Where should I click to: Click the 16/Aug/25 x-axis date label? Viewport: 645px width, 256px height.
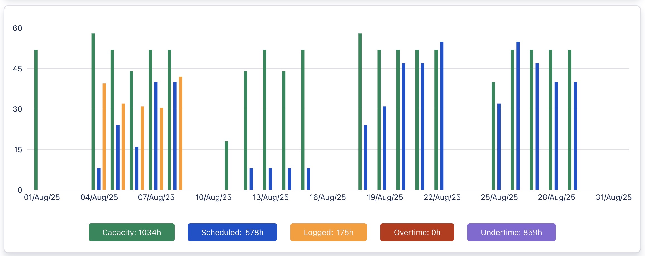(328, 197)
